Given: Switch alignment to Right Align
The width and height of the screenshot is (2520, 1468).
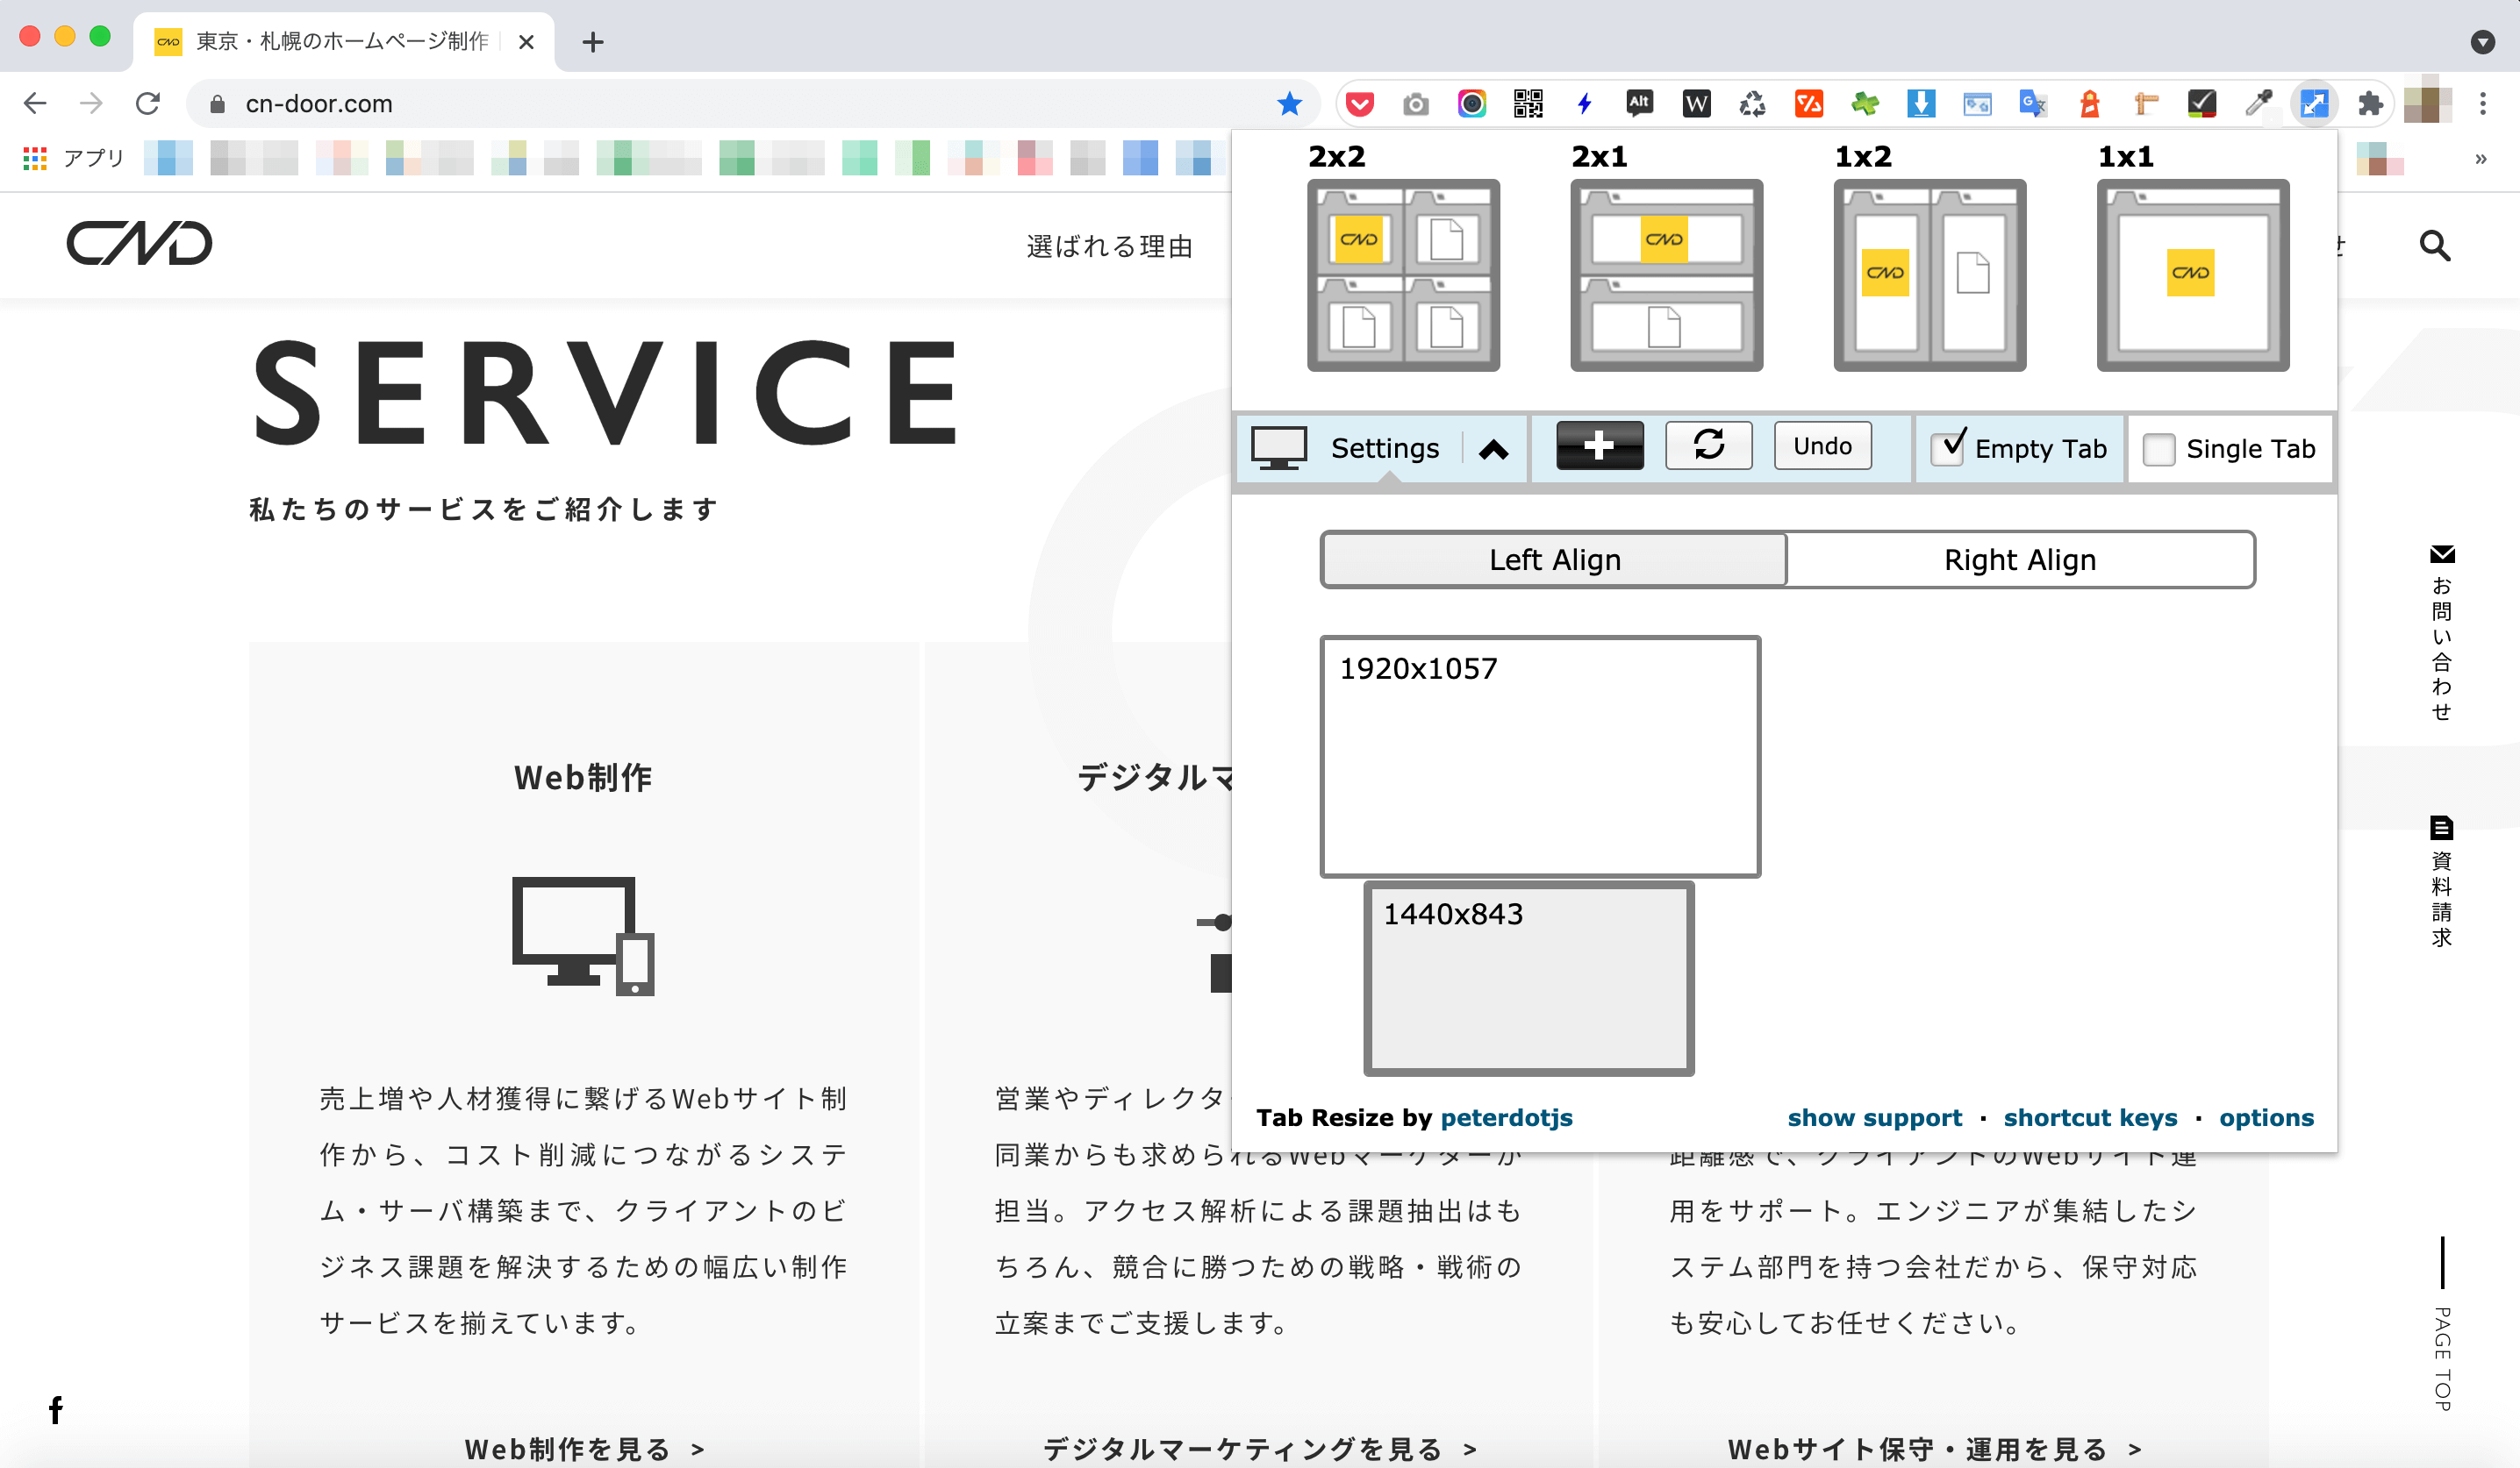Looking at the screenshot, I should pyautogui.click(x=2019, y=559).
